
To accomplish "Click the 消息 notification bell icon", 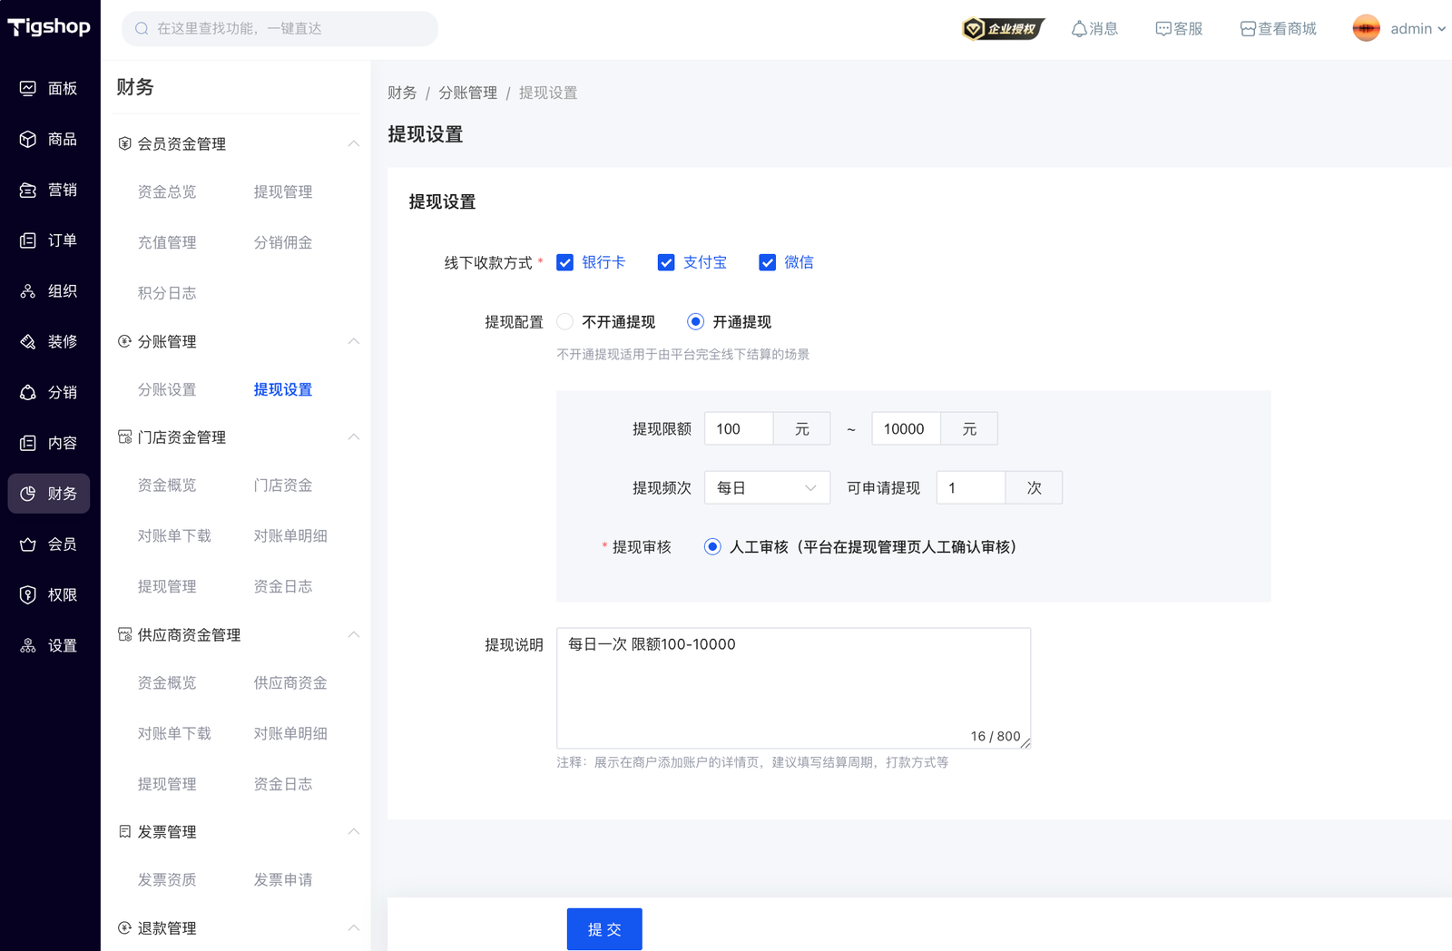I will click(x=1079, y=29).
